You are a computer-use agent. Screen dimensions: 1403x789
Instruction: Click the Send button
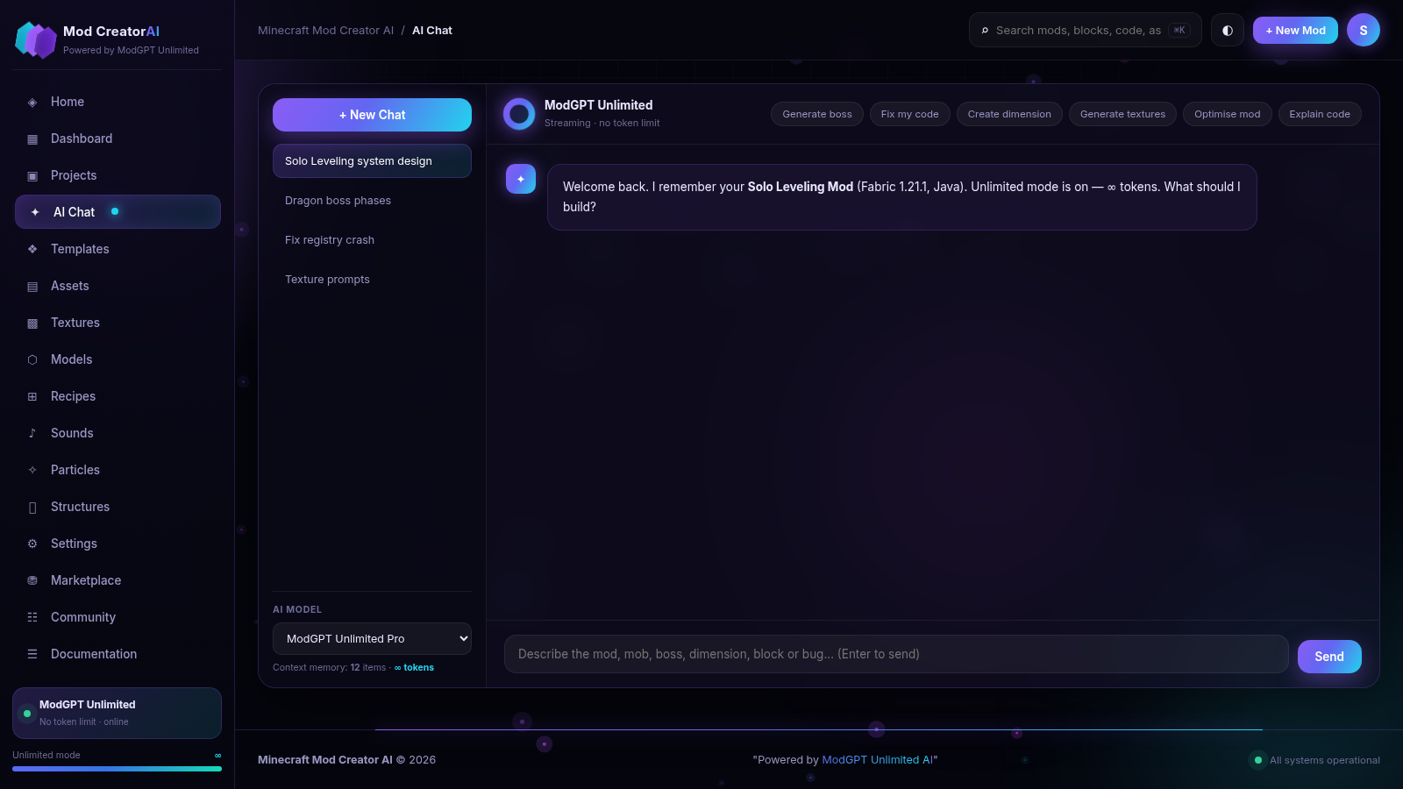(x=1329, y=657)
